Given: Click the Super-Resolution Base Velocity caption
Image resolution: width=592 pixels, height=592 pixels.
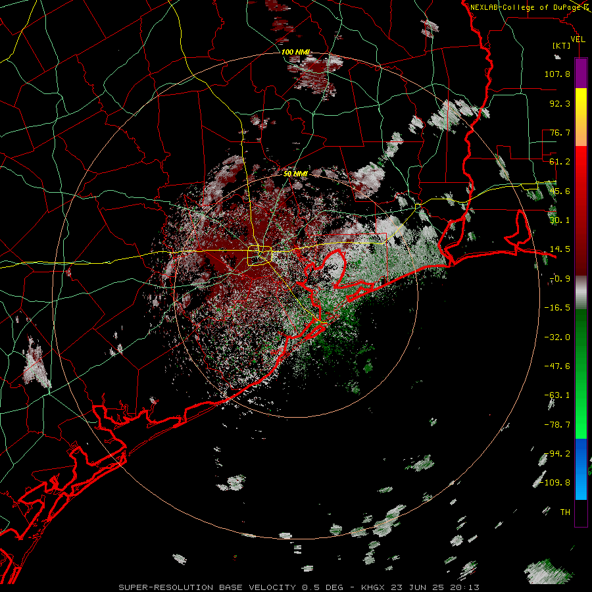Looking at the screenshot, I should coord(299,587).
